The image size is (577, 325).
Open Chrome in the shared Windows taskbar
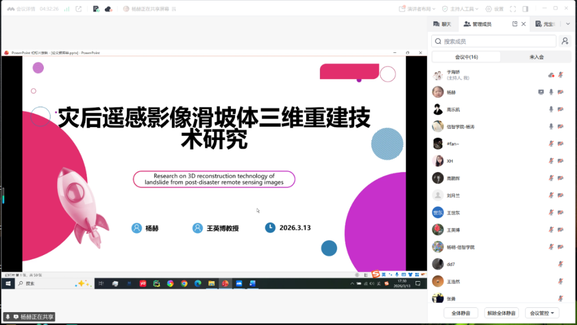pos(184,283)
